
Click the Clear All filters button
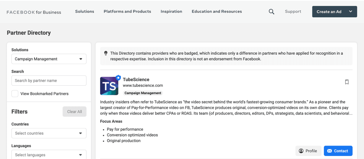tap(75, 112)
